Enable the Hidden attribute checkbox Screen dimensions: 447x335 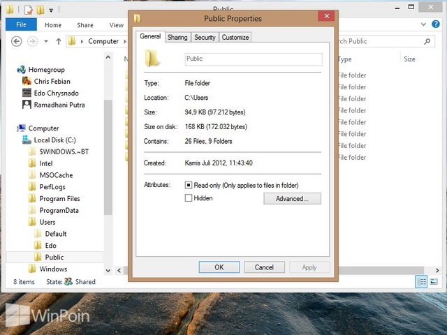coord(189,198)
